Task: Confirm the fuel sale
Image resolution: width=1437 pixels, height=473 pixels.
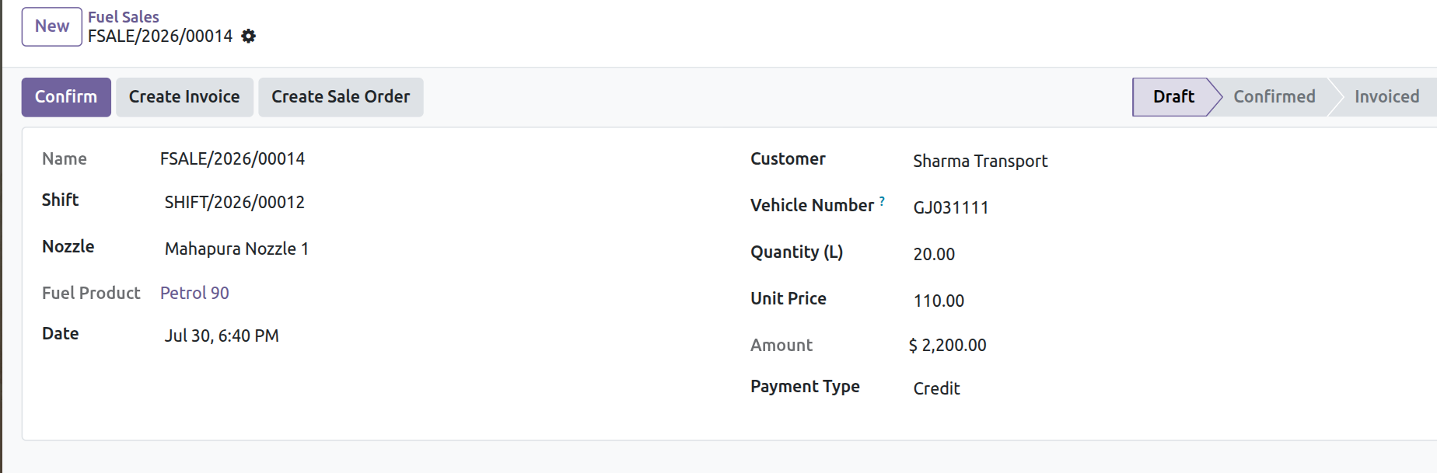Action: pos(66,97)
